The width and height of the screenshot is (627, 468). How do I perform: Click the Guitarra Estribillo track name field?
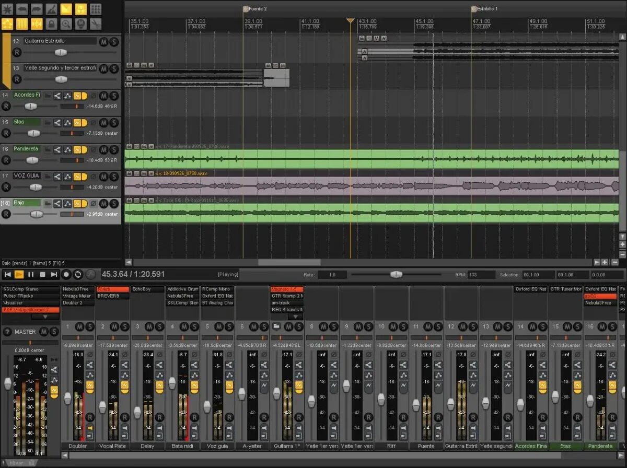(59, 41)
